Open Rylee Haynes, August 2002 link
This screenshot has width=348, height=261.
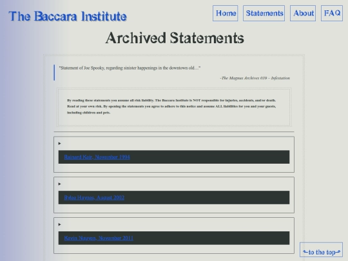[x=94, y=198]
